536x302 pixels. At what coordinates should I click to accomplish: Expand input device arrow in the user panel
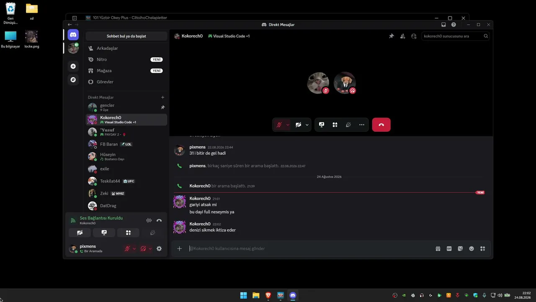coord(134,249)
